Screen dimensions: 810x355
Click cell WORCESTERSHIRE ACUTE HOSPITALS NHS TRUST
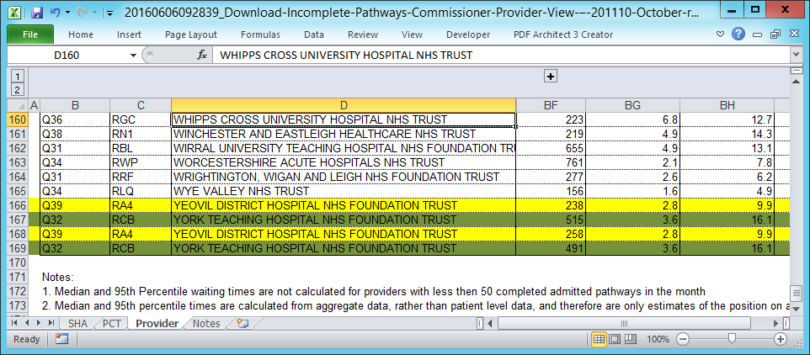pos(344,162)
